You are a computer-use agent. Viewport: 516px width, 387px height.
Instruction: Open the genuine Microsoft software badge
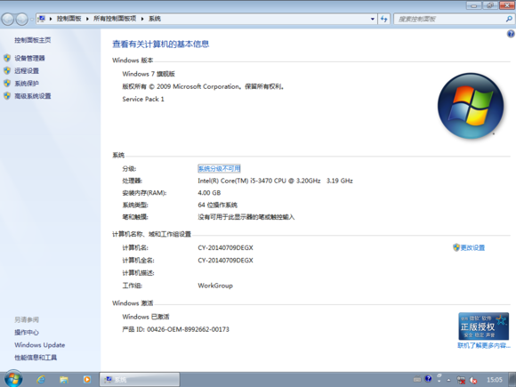tap(483, 327)
